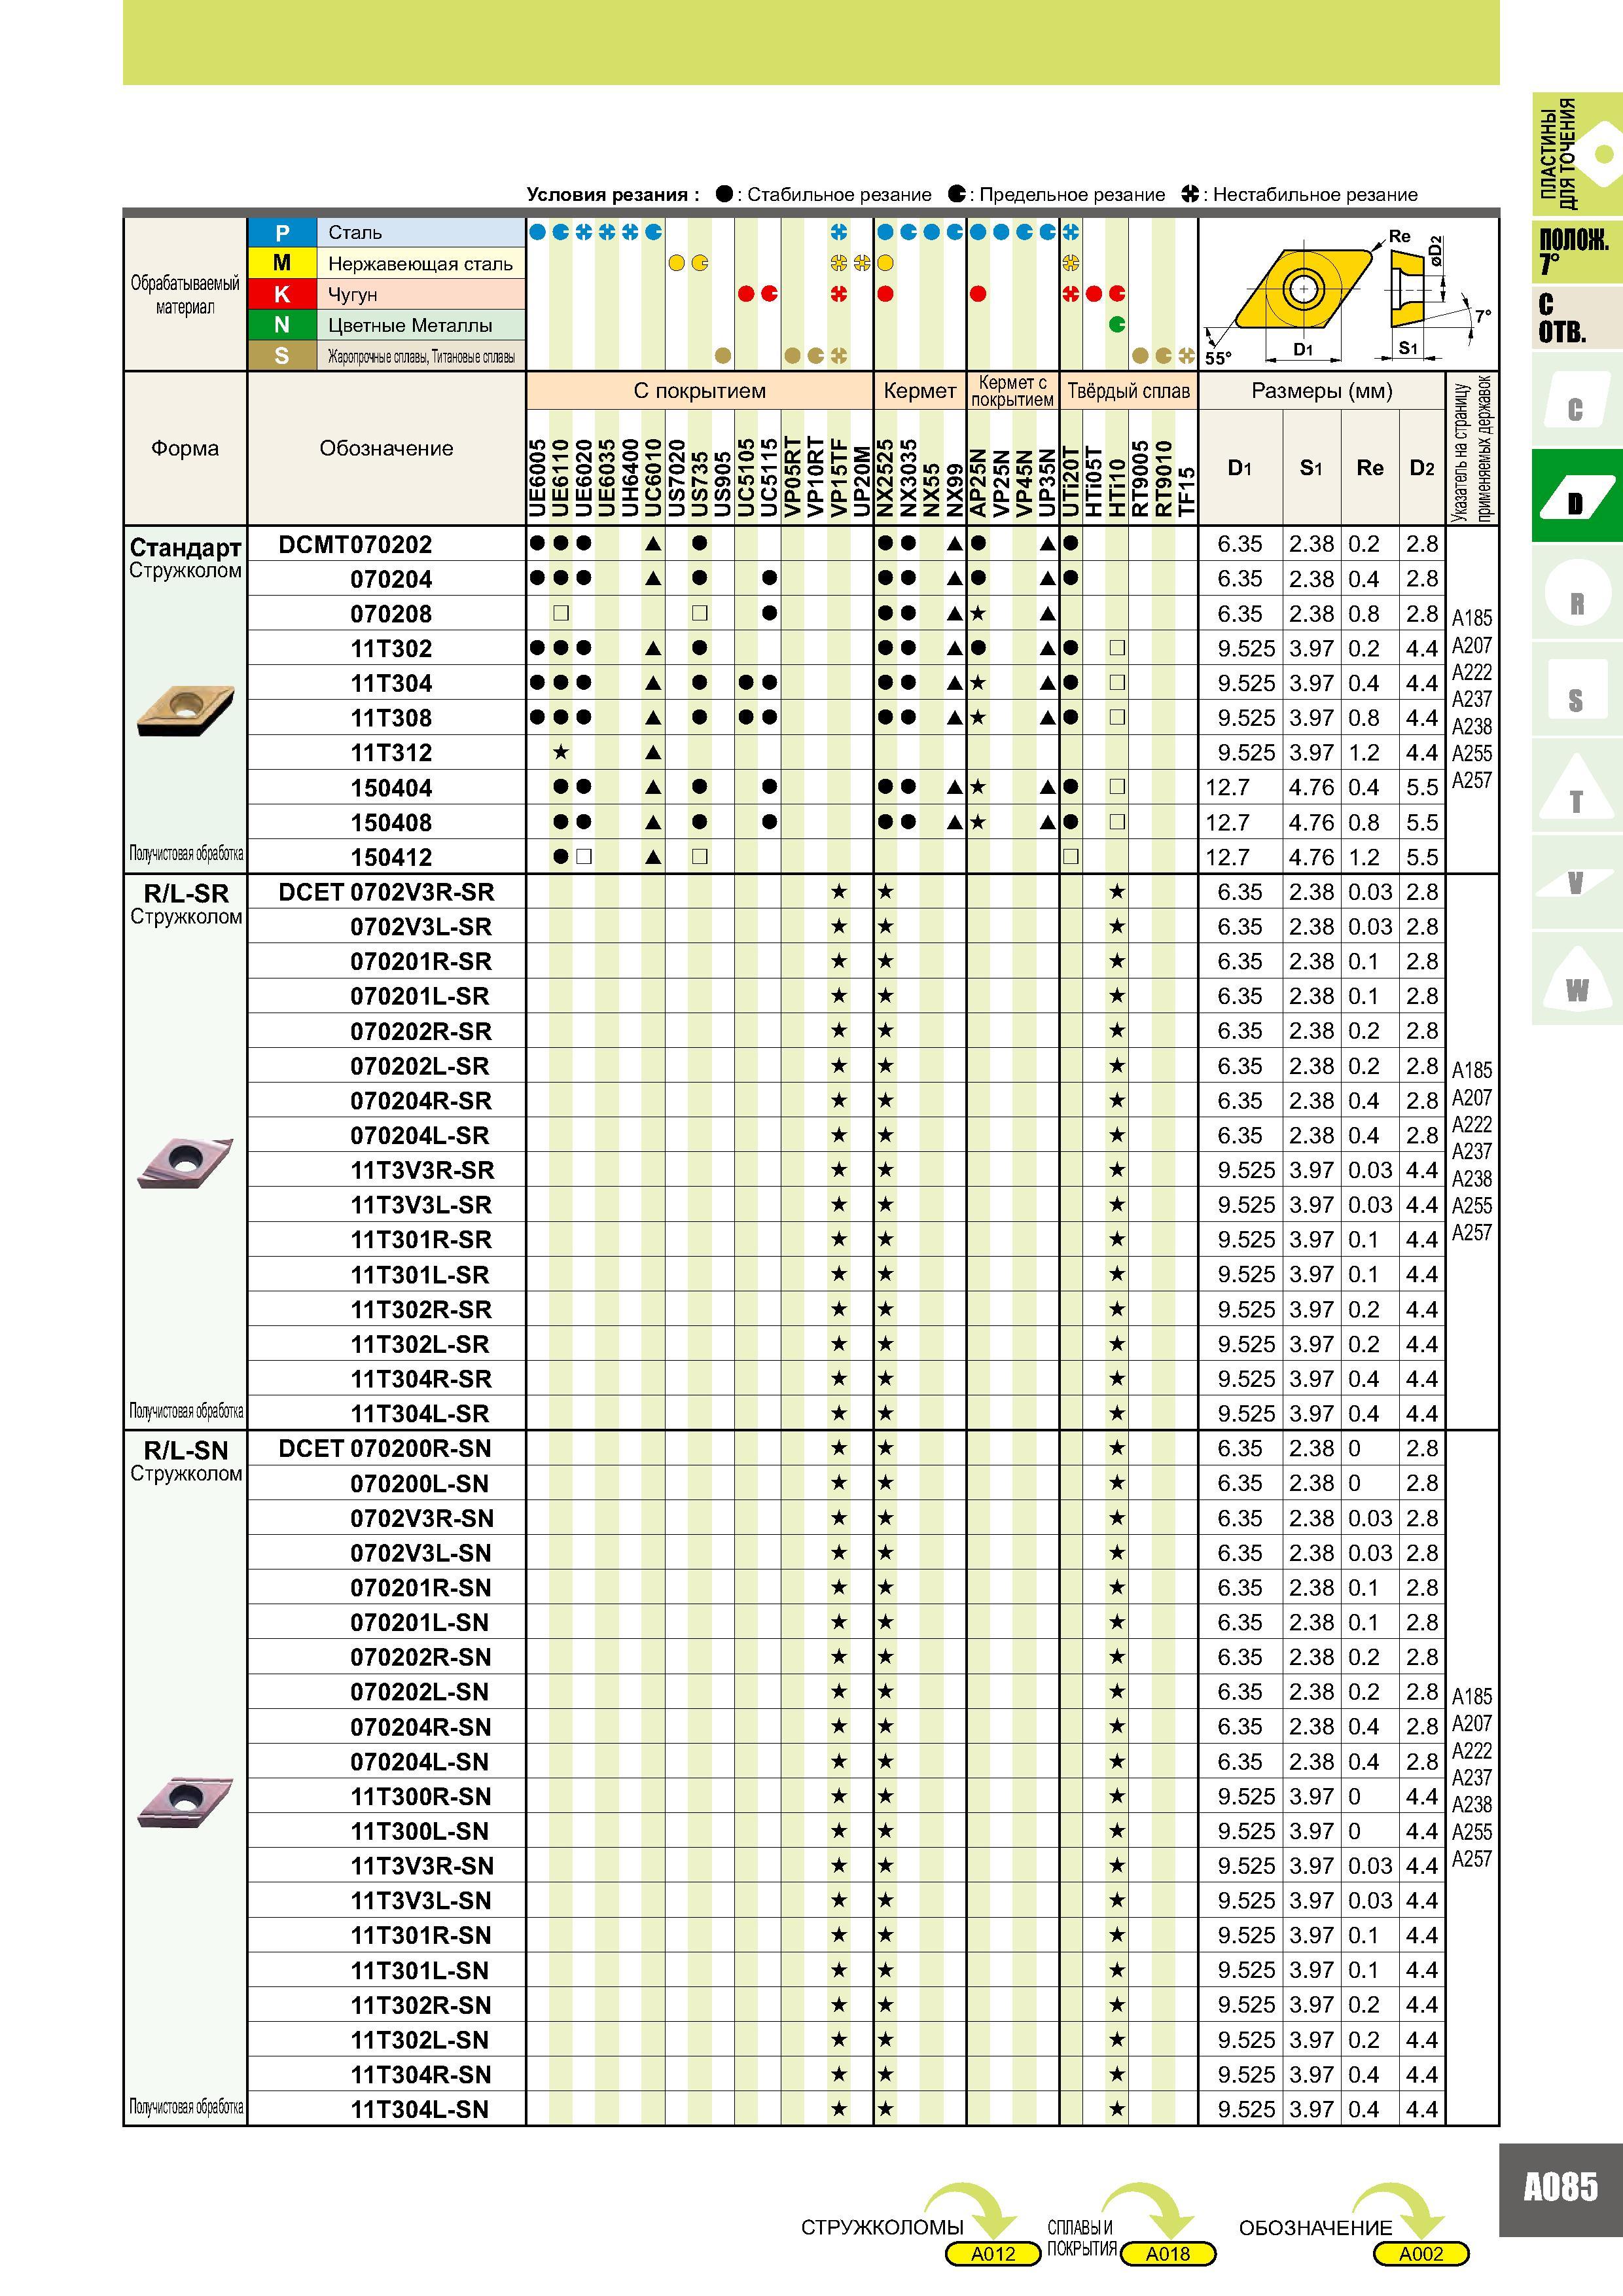Select the square S-shape insert side tab
Image resolution: width=1623 pixels, height=2296 pixels.
pos(1576,690)
